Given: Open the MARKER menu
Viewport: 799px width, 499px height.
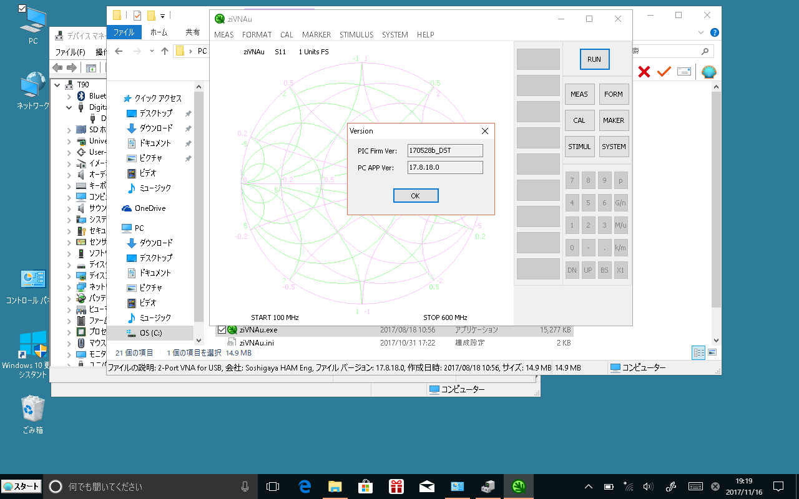Looking at the screenshot, I should (x=316, y=35).
